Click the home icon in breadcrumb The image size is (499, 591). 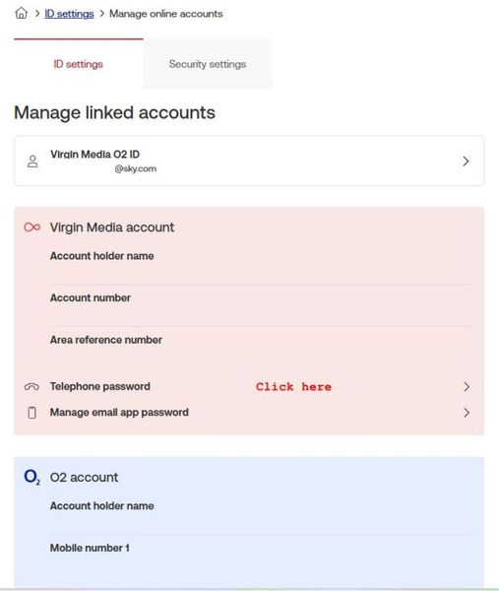click(21, 13)
